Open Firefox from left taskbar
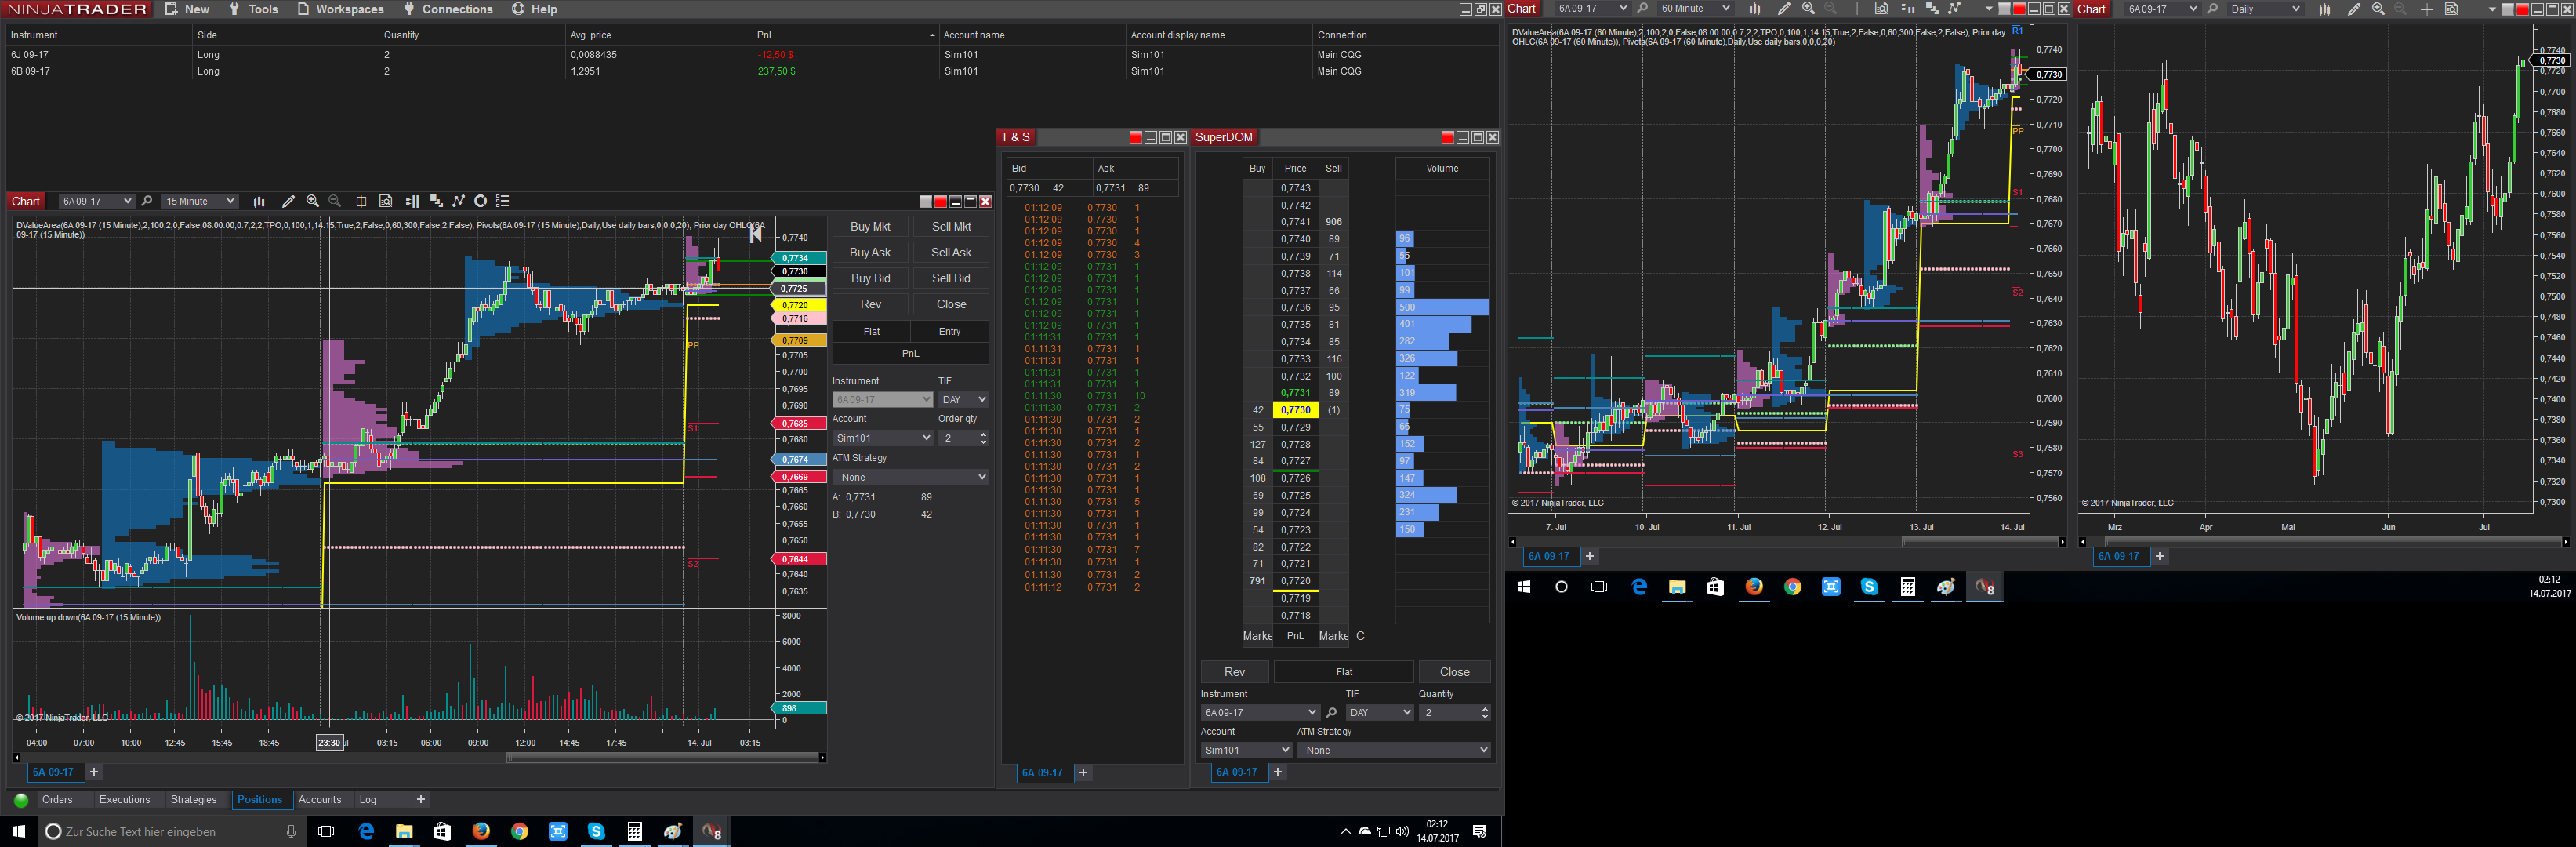 481,831
